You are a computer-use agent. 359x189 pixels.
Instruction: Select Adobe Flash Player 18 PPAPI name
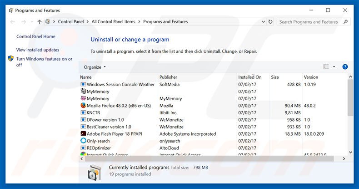[115, 134]
